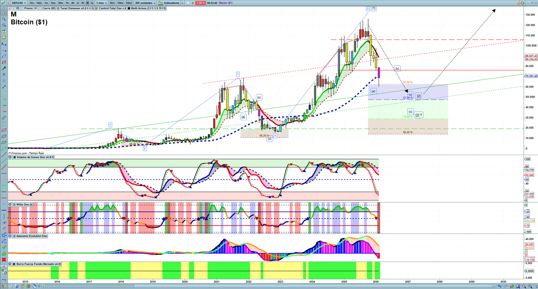Image resolution: width=538 pixels, height=289 pixels.
Task: Open the XBTUSD symbol dropdown
Action: [x=25, y=3]
